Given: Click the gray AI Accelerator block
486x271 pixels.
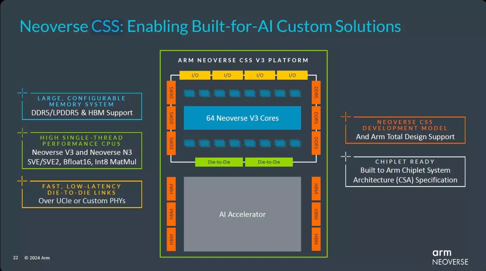Looking at the screenshot, I should click(x=242, y=214).
